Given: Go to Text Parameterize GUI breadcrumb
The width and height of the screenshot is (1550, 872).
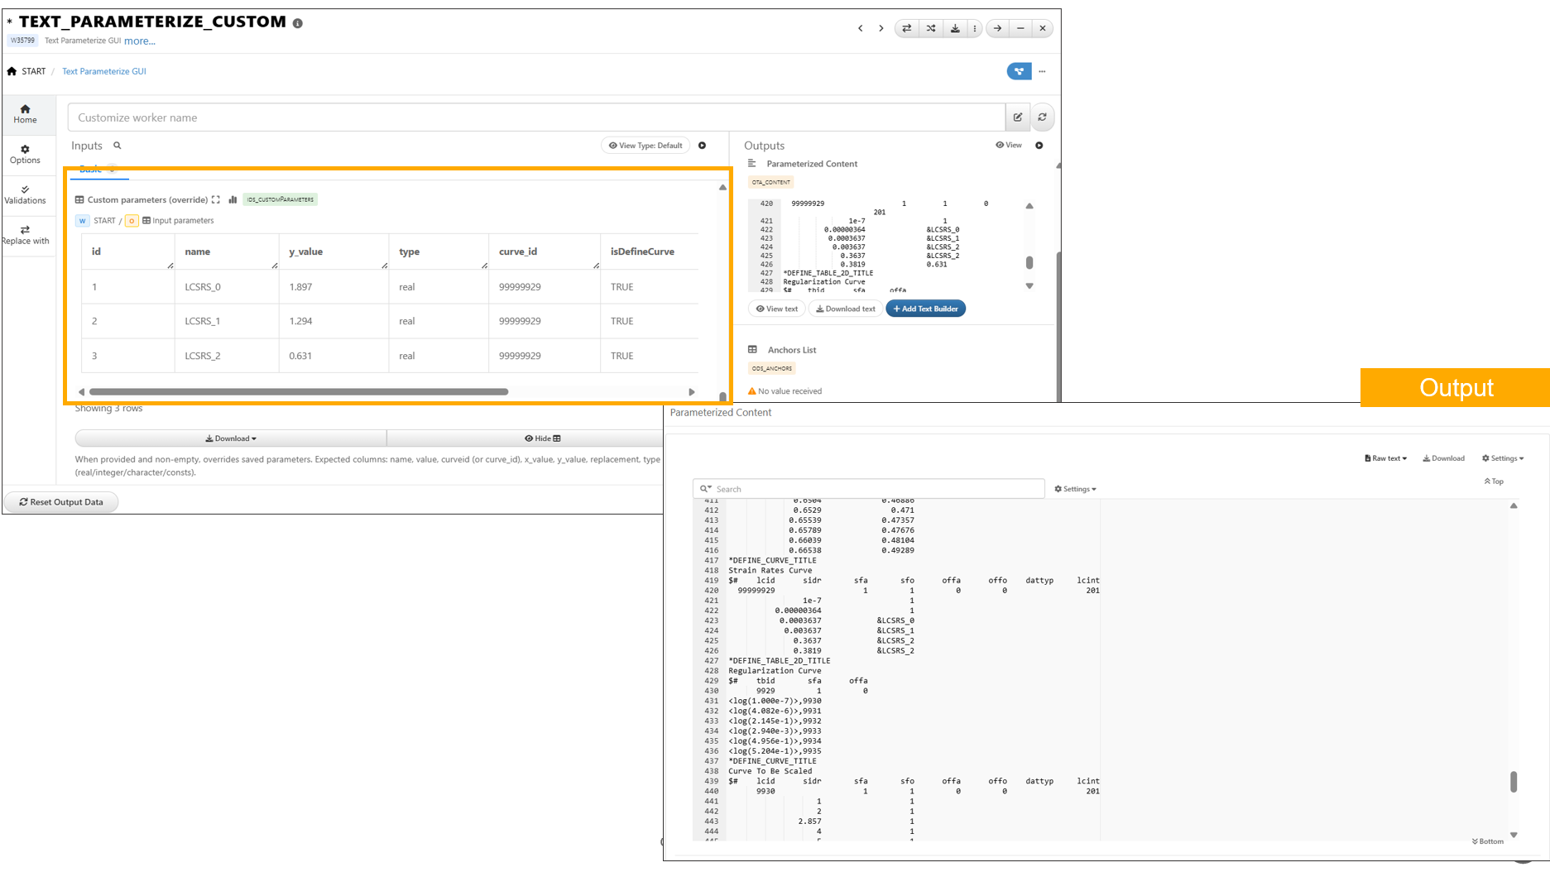Looking at the screenshot, I should (104, 71).
